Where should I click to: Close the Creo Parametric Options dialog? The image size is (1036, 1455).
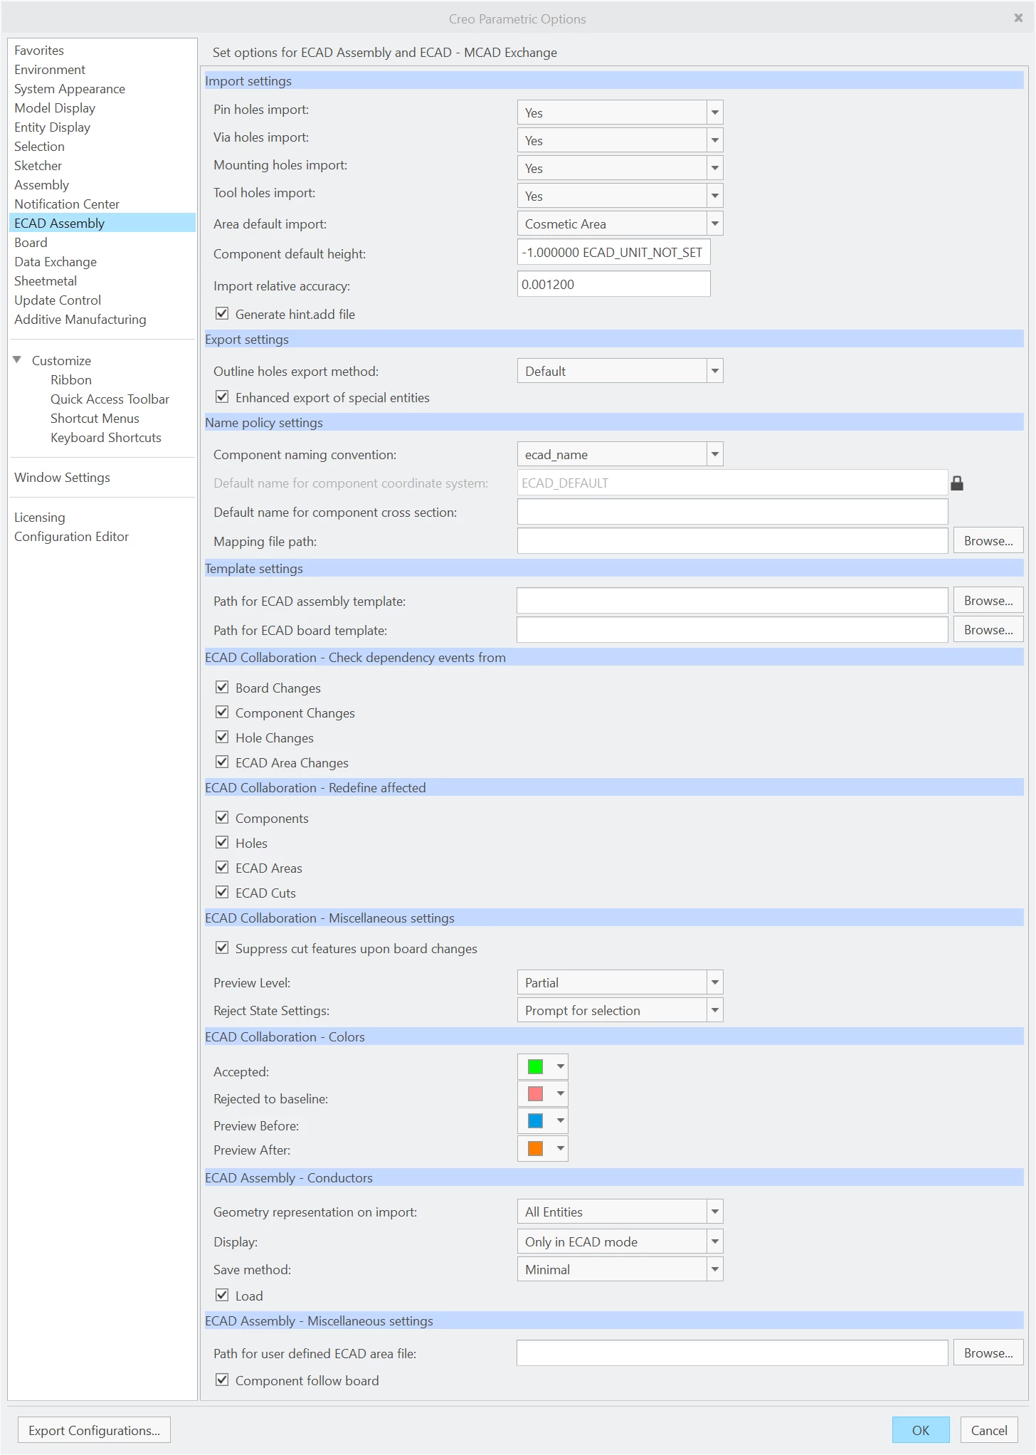(x=1018, y=18)
